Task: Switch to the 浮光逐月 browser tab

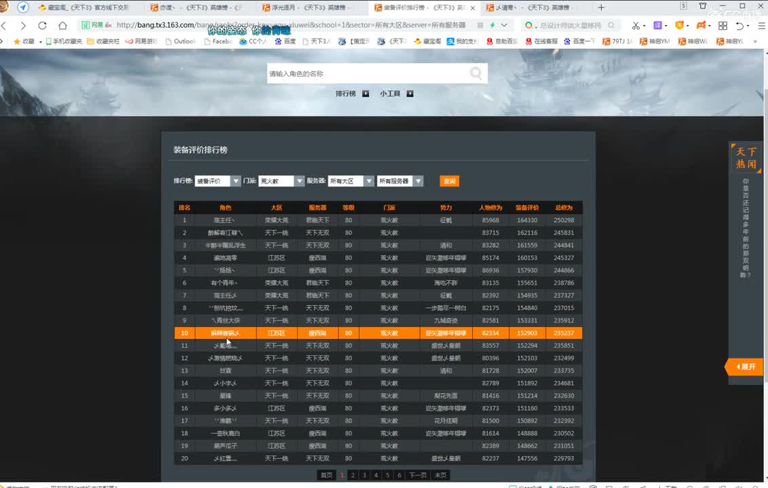Action: (x=309, y=7)
